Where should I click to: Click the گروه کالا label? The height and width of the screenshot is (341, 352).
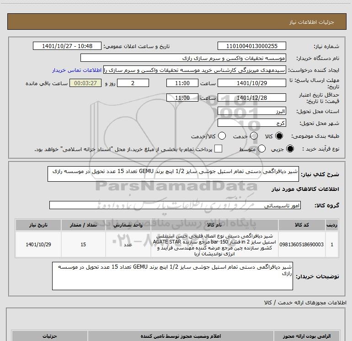click(327, 205)
